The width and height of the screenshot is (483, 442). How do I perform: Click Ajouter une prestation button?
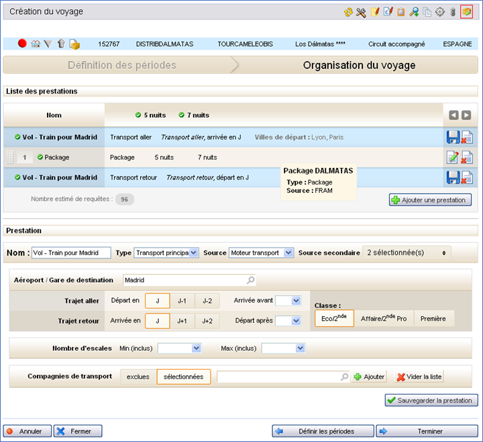[x=431, y=200]
